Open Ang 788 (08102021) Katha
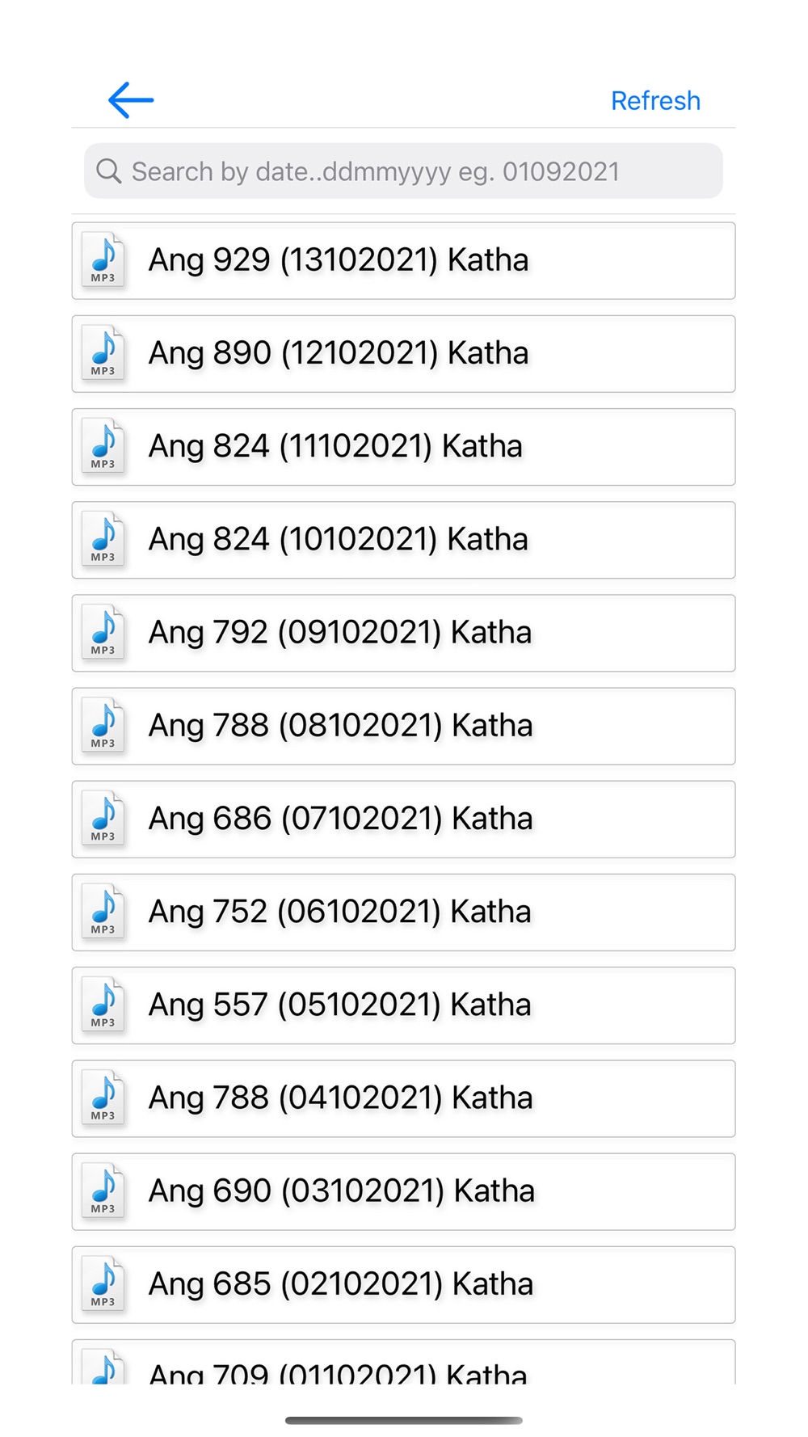 tap(403, 726)
